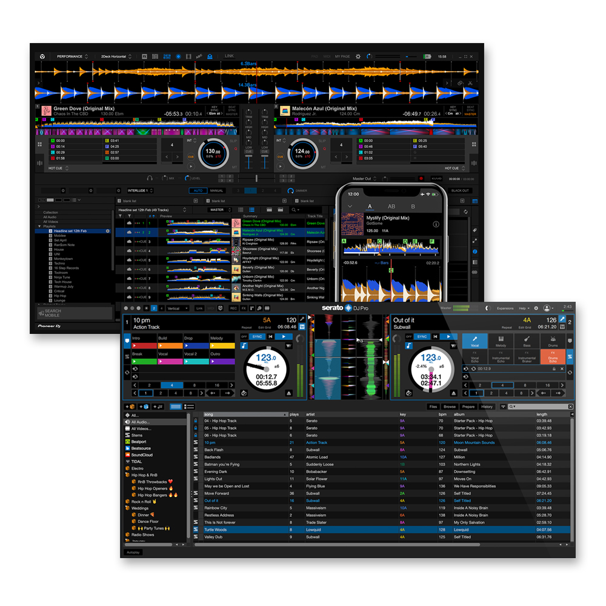Open the MASTER column dropdown in rekordbox browser
The width and height of the screenshot is (606, 606).
pos(221,210)
